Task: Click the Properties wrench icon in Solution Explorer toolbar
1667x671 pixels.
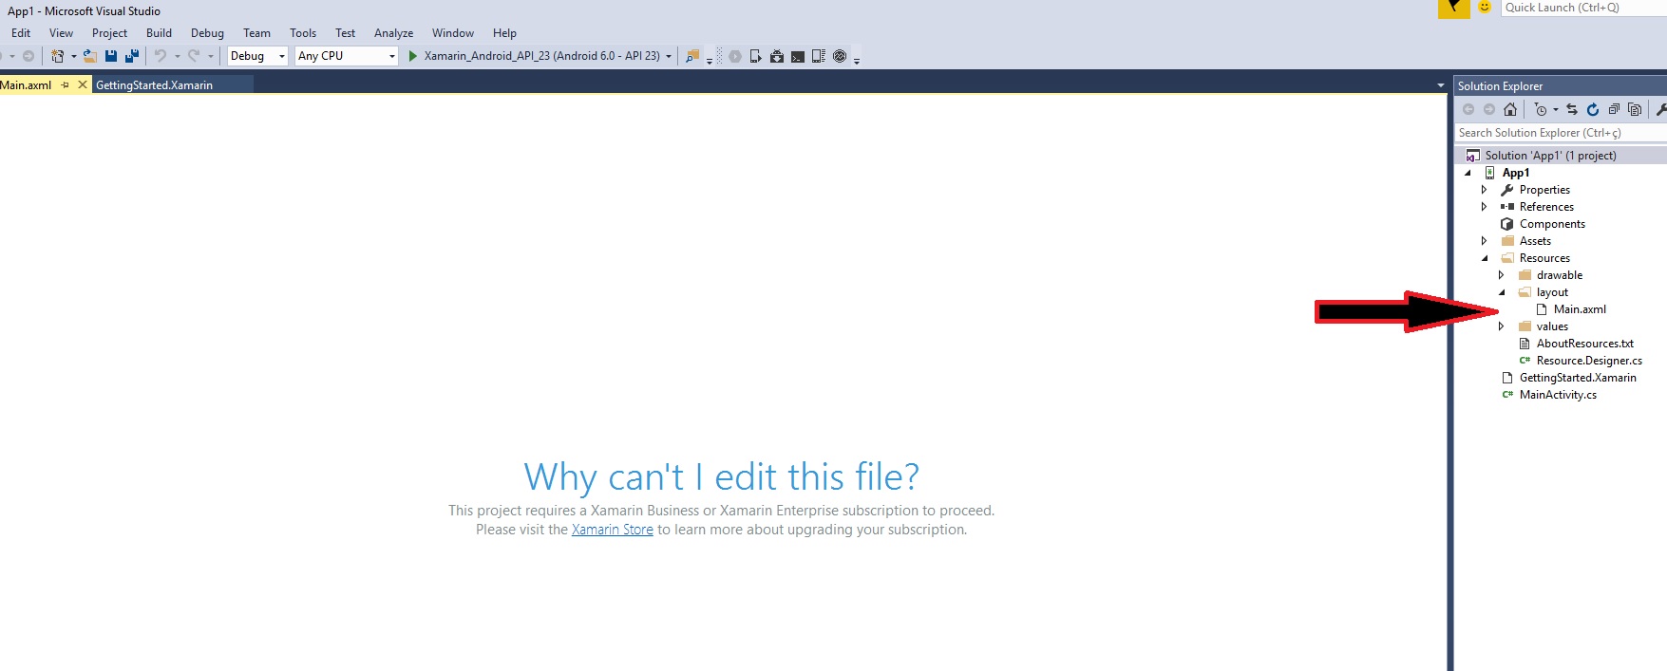Action: pyautogui.click(x=1661, y=109)
